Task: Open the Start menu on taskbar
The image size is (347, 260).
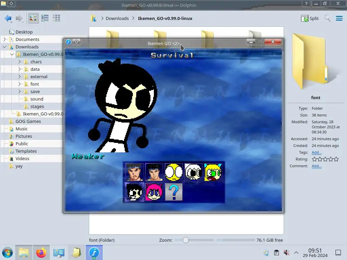Action: [7, 253]
